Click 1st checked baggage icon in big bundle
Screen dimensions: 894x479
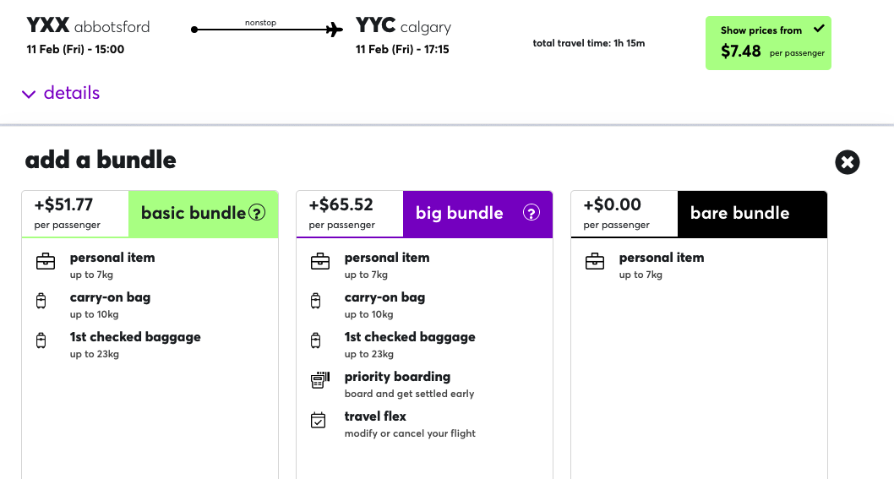(315, 341)
